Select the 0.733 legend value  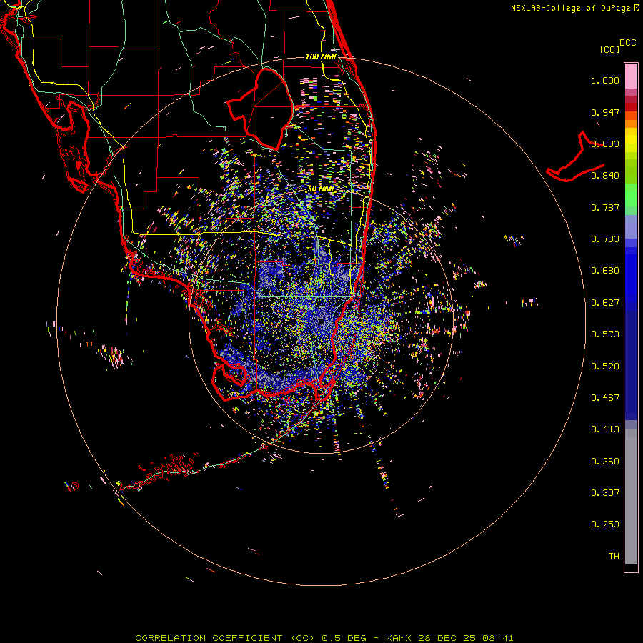coord(605,239)
